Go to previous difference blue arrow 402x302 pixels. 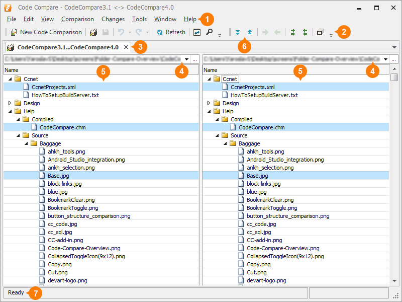pos(250,32)
